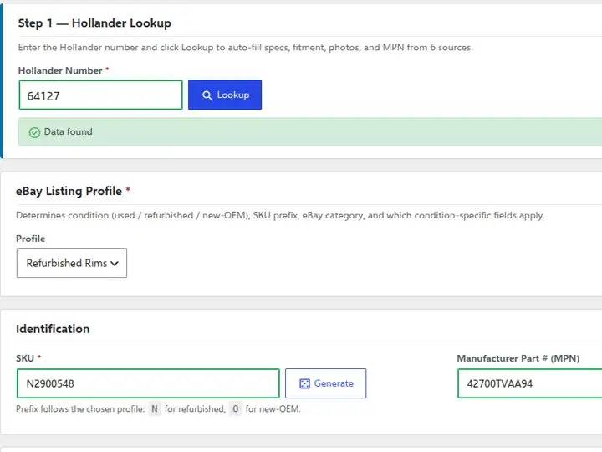The height and width of the screenshot is (452, 602).
Task: Click the 'Step 1 — Hollander Lookup' heading
Action: (94, 23)
